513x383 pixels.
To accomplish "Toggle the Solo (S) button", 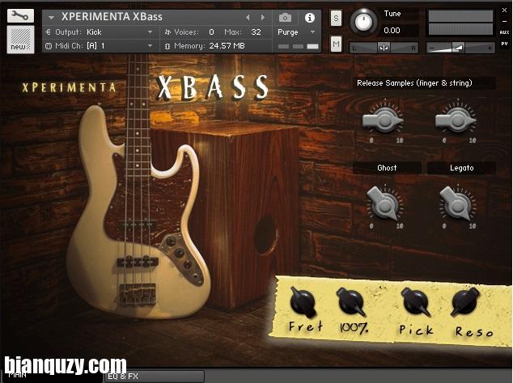I will coord(336,18).
